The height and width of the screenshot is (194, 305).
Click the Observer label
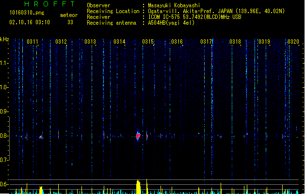coord(98,5)
